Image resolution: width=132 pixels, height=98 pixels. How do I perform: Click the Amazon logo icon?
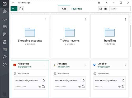54,65
